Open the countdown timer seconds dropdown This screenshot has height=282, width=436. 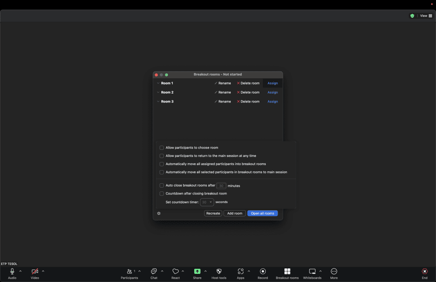tap(207, 202)
